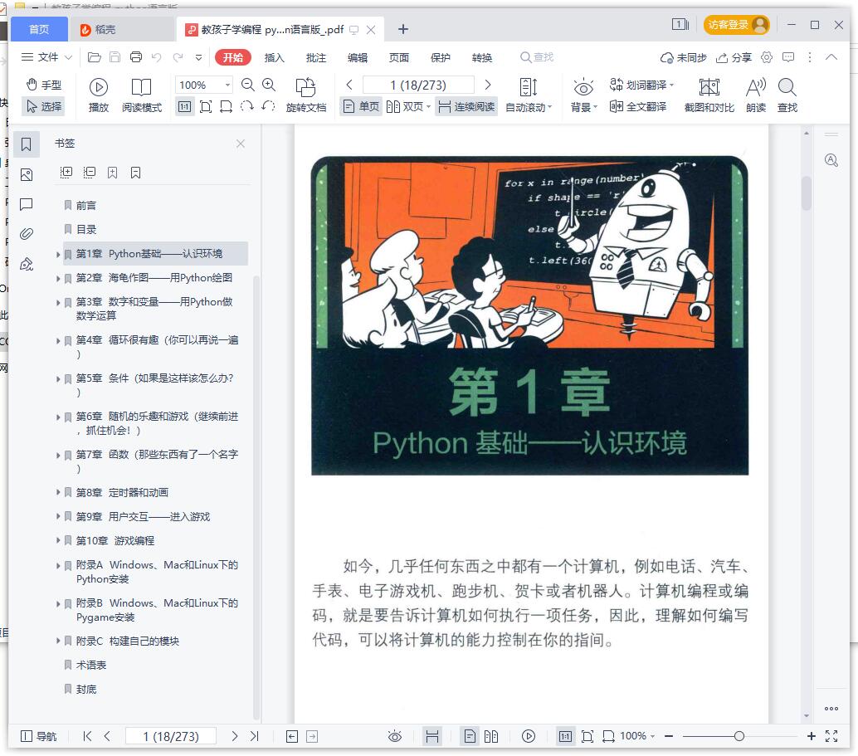The image size is (858, 756).
Task: Adjust the zoom slider in status bar
Action: coord(739,736)
